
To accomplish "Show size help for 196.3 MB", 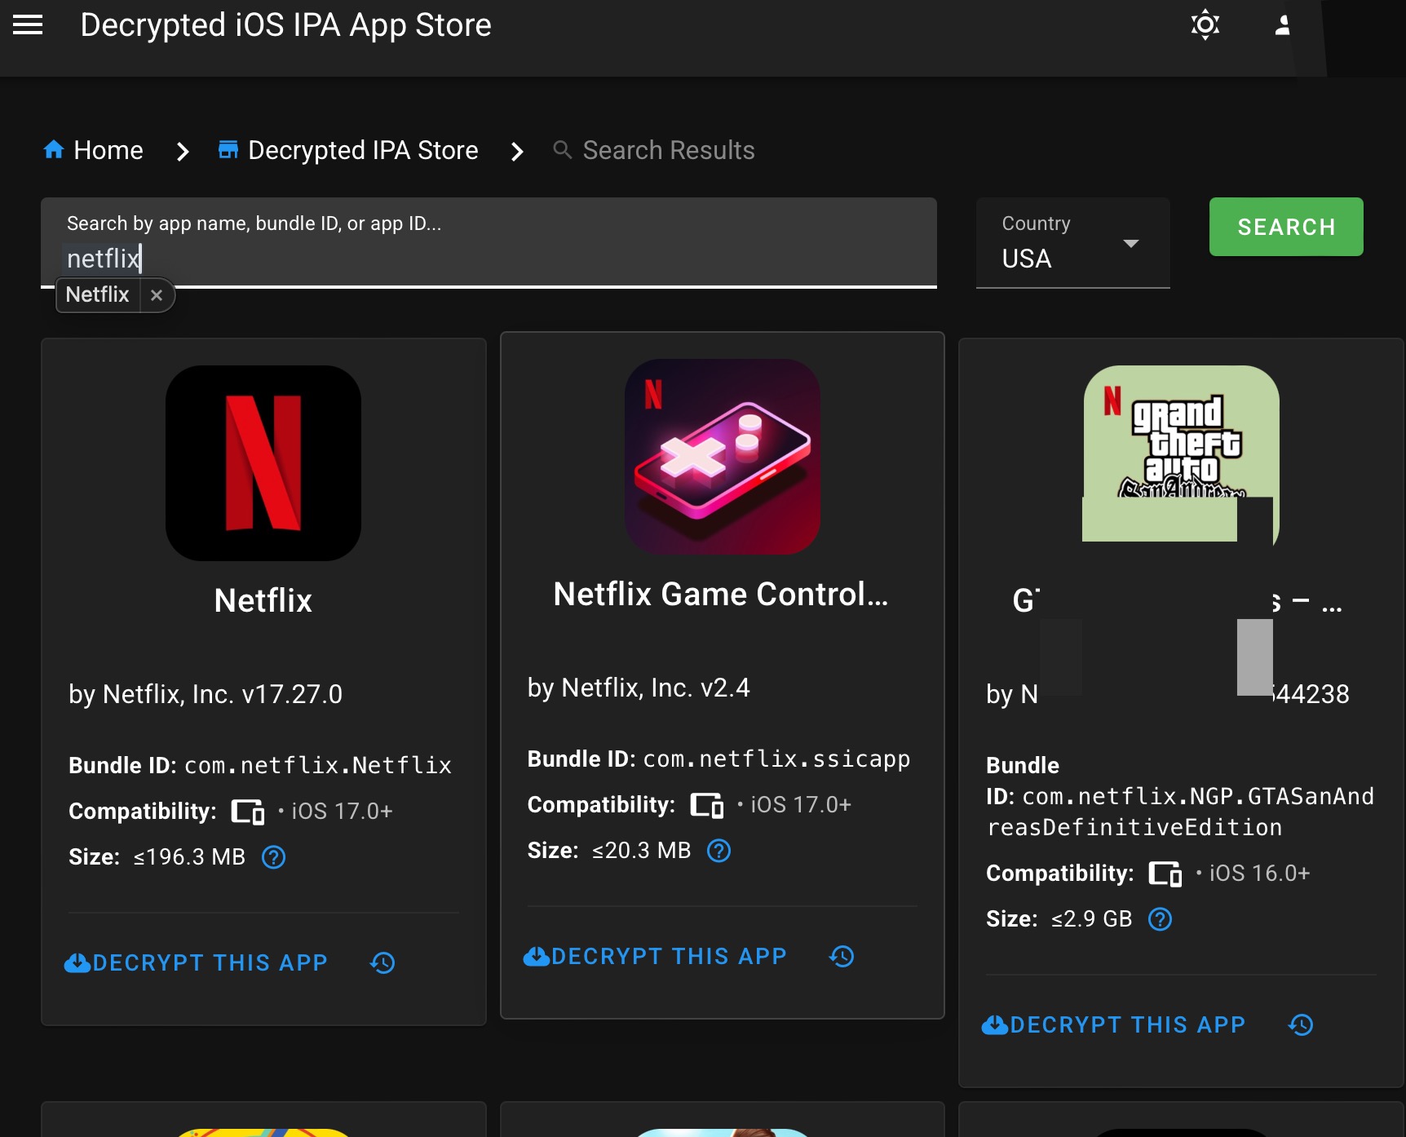I will (273, 857).
